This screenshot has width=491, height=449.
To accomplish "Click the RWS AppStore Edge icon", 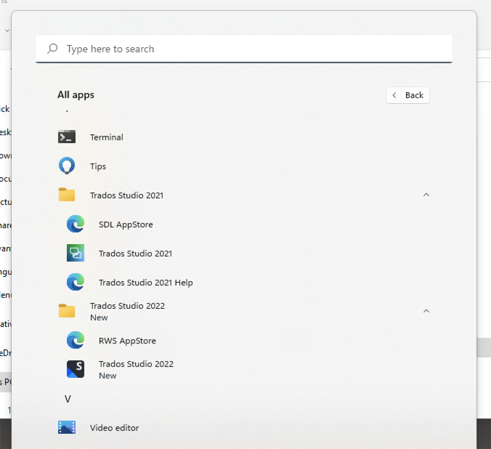I will click(x=75, y=340).
